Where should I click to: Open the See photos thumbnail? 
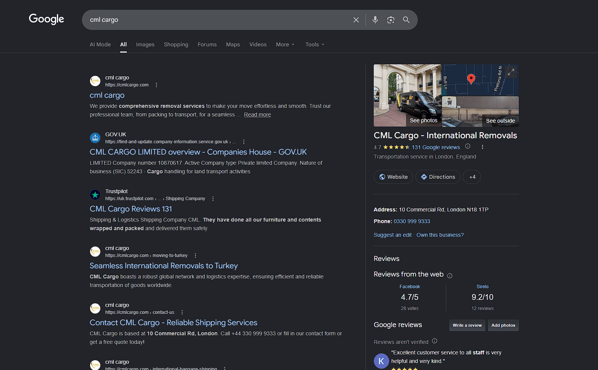(408, 95)
